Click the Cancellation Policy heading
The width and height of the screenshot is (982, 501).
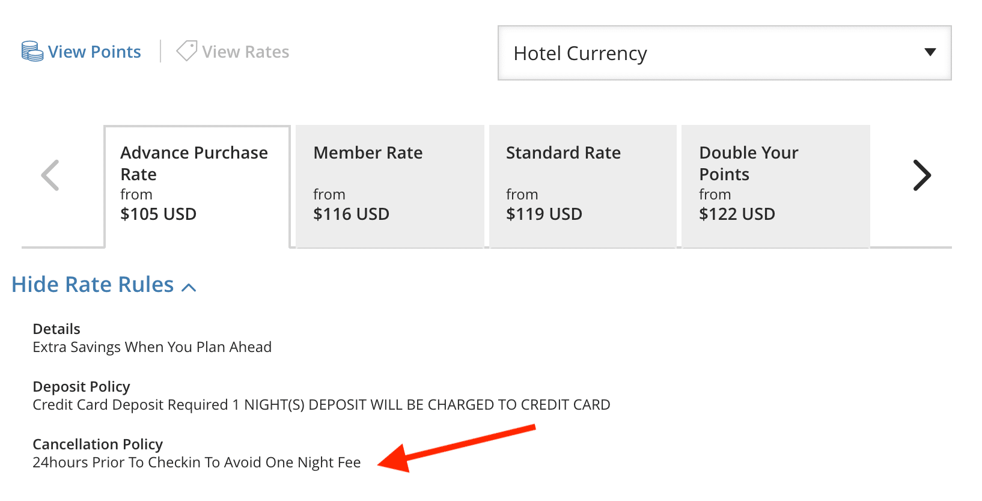97,444
